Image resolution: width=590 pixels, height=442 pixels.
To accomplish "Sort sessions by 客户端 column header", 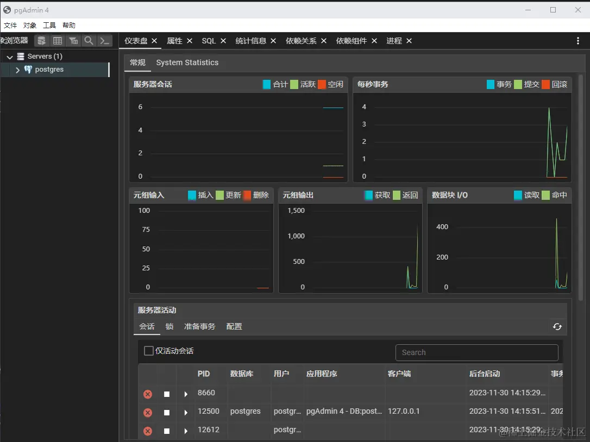I will click(399, 374).
